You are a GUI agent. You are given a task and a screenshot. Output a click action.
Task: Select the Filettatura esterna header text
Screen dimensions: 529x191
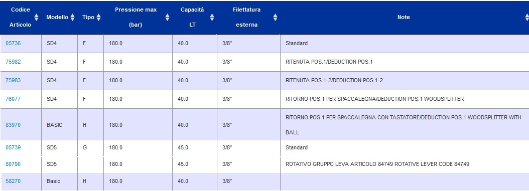246,17
